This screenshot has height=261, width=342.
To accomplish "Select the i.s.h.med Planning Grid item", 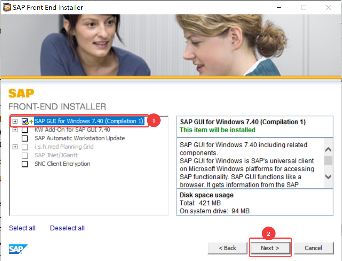I will (64, 147).
